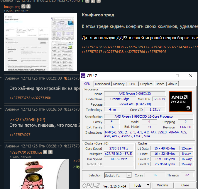Click the Tools button

(138, 185)
